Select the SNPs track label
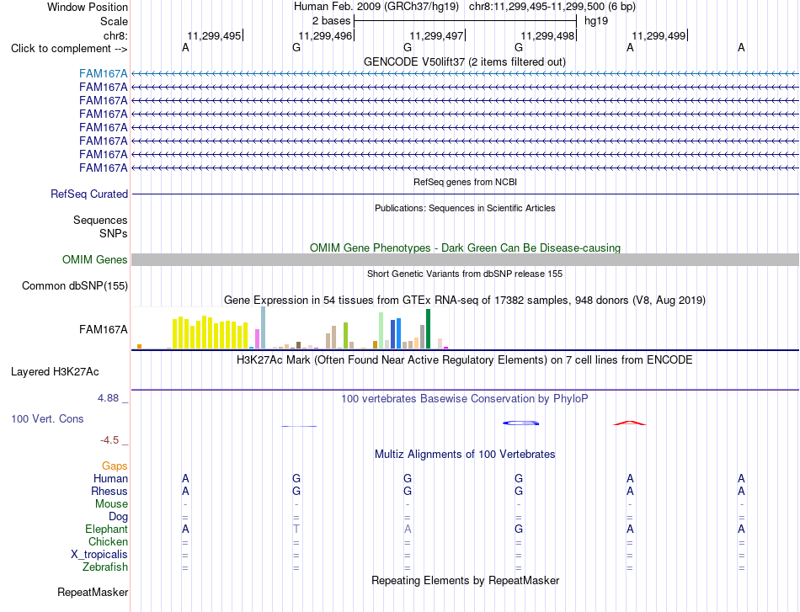Screen dimensions: 800x612 click(x=114, y=233)
